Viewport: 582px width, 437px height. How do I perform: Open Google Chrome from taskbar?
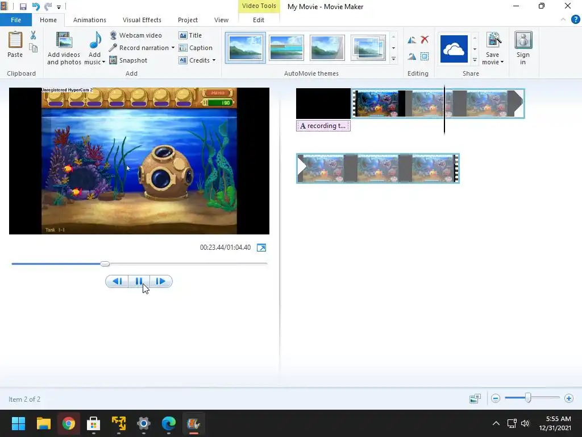click(69, 423)
